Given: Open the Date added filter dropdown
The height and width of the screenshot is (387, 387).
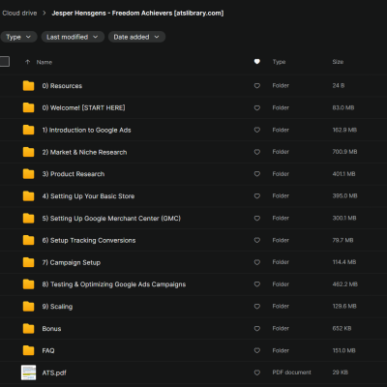Looking at the screenshot, I should pyautogui.click(x=136, y=37).
